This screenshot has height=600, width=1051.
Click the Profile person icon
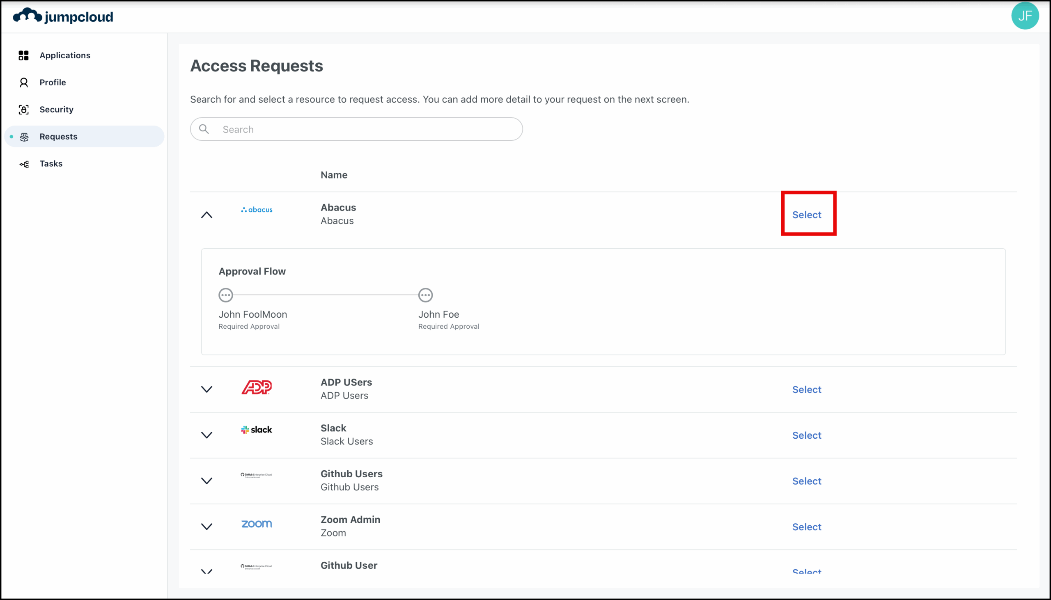pos(23,82)
